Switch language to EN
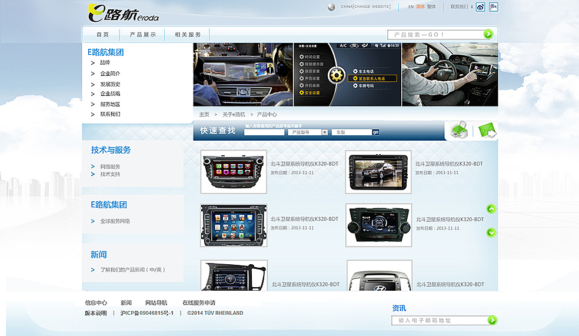 click(411, 6)
